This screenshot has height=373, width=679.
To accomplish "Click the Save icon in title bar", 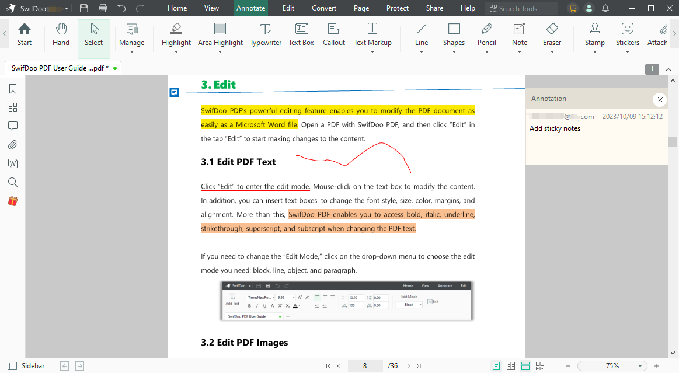I will 84,8.
